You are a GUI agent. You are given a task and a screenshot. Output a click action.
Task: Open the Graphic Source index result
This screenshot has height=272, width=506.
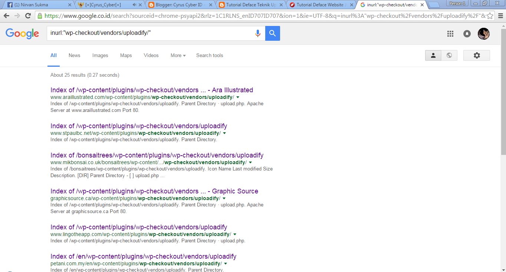(x=154, y=191)
